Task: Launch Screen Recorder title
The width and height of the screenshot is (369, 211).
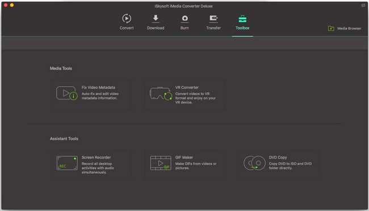Action: 96,157
